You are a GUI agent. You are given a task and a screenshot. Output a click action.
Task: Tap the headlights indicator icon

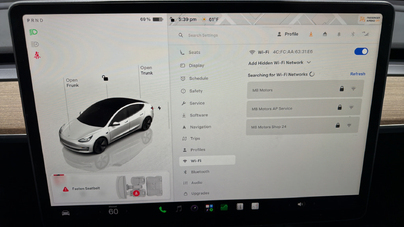point(33,32)
